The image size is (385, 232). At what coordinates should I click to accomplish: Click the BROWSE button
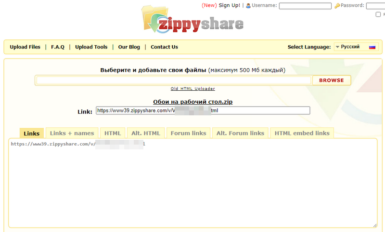click(x=332, y=80)
